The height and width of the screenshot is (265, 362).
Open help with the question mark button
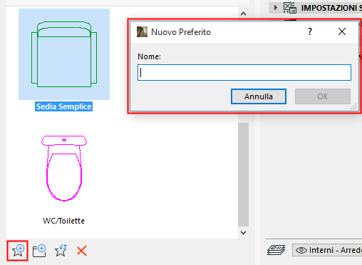tap(310, 31)
